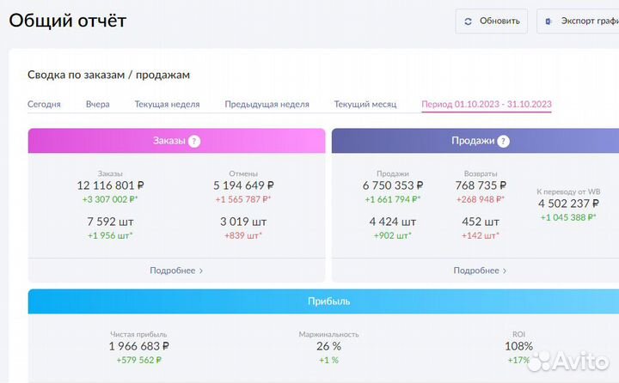Expand Подробнее under the Продажи card

point(480,271)
